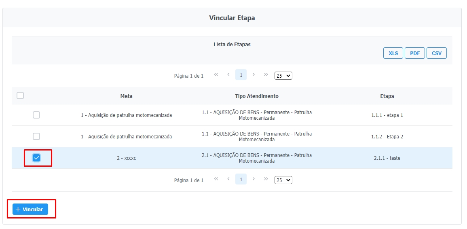Go to next page in top paginator
The height and width of the screenshot is (229, 467).
point(254,75)
